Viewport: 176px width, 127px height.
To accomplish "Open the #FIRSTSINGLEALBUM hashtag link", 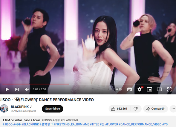I will (x=68, y=124).
